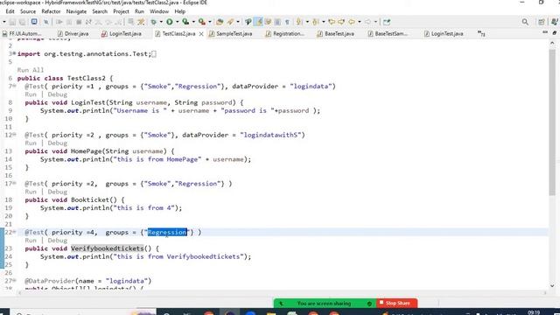560x315 pixels.
Task: Toggle Show Whitespace Characters
Action: (x=287, y=22)
